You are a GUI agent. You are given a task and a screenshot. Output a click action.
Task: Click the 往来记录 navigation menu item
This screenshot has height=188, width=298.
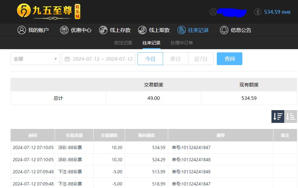point(193,30)
